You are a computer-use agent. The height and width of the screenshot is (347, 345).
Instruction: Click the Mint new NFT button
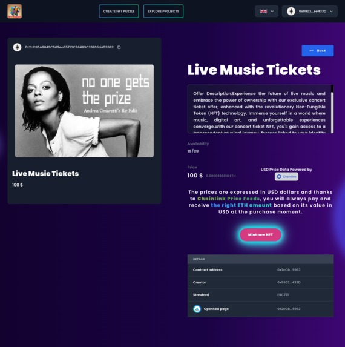coord(260,234)
